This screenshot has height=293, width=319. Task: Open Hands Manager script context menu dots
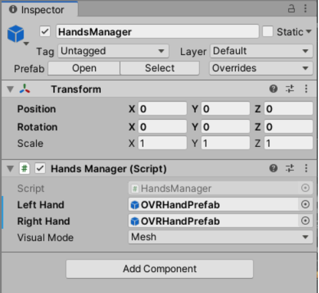point(306,168)
